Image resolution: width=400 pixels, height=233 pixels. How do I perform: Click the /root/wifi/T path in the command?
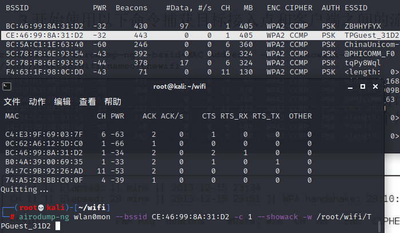tap(344, 217)
